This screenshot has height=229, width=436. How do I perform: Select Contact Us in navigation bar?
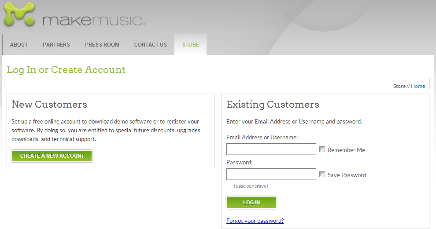point(151,45)
